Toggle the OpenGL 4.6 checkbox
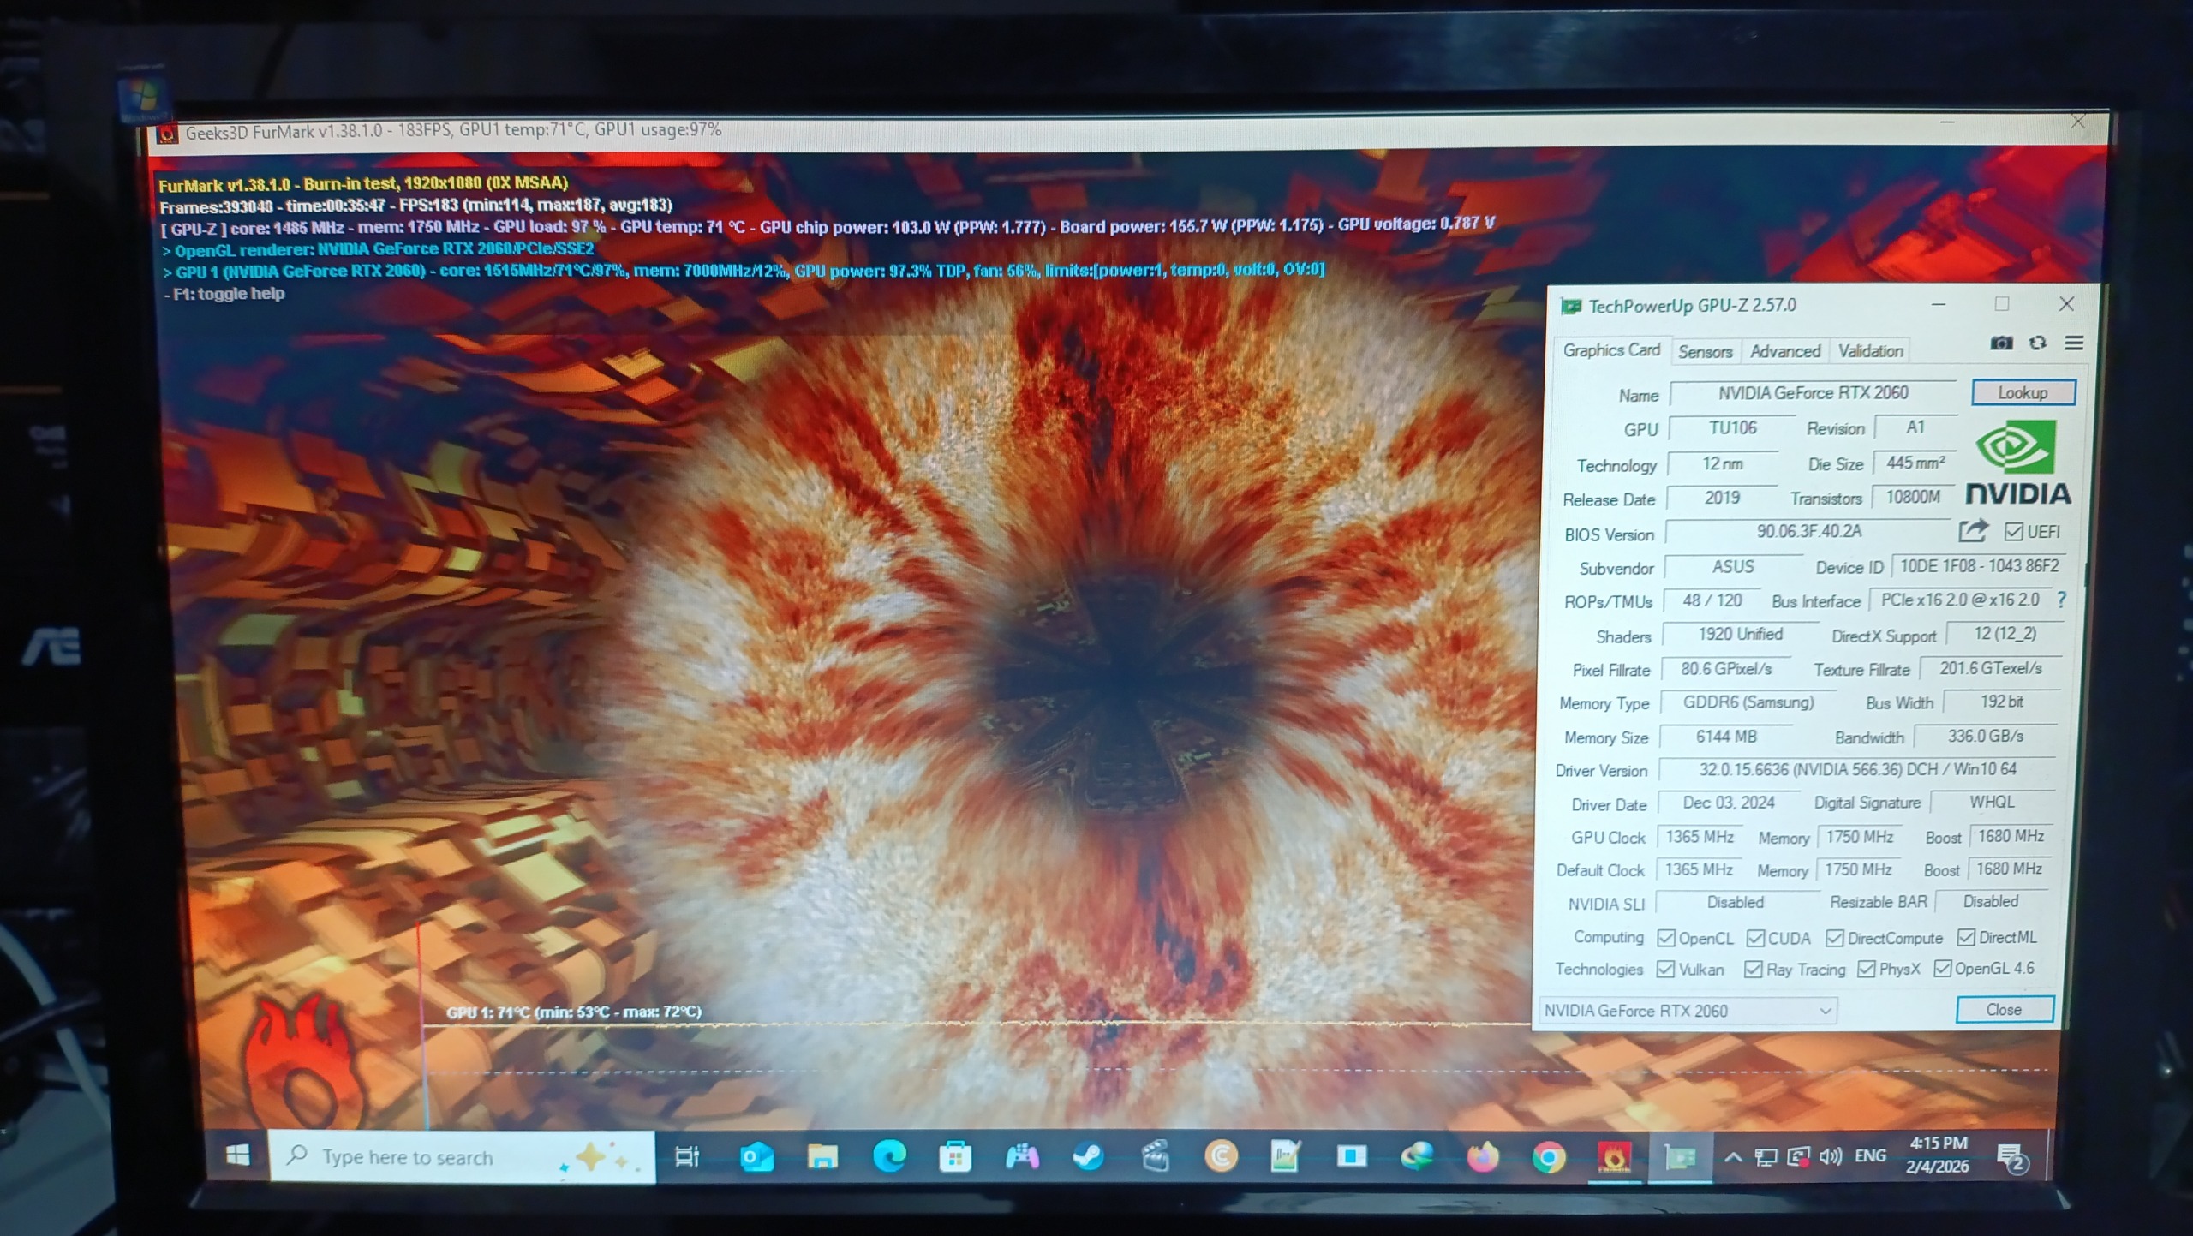The width and height of the screenshot is (2193, 1236). point(1942,968)
